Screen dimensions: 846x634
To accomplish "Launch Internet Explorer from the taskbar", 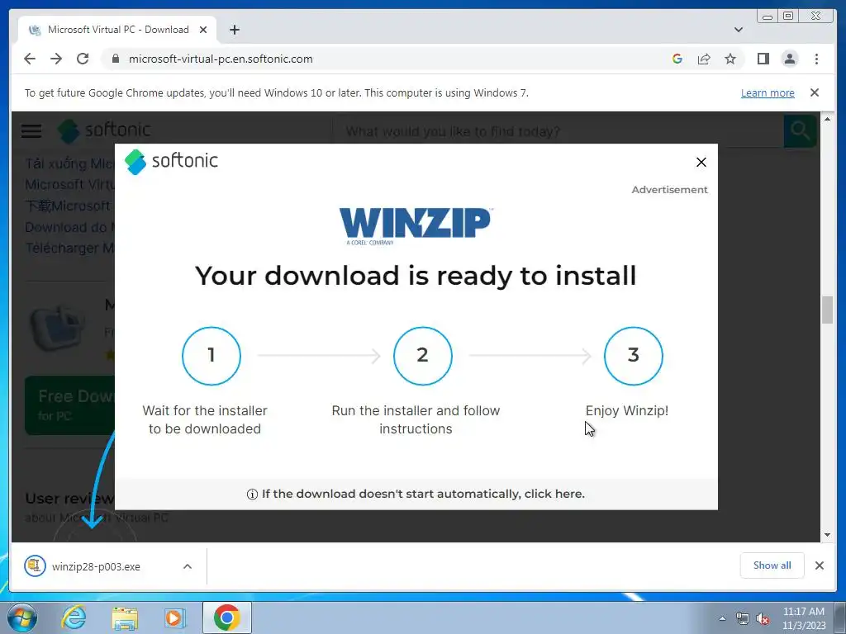I will [x=74, y=617].
